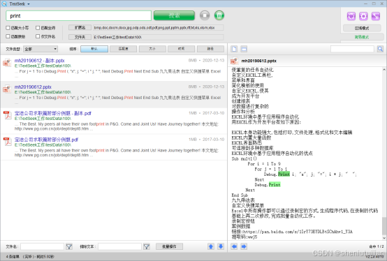
Task: Click the open file document icon in preview toolbar
Action: pyautogui.click(x=234, y=49)
